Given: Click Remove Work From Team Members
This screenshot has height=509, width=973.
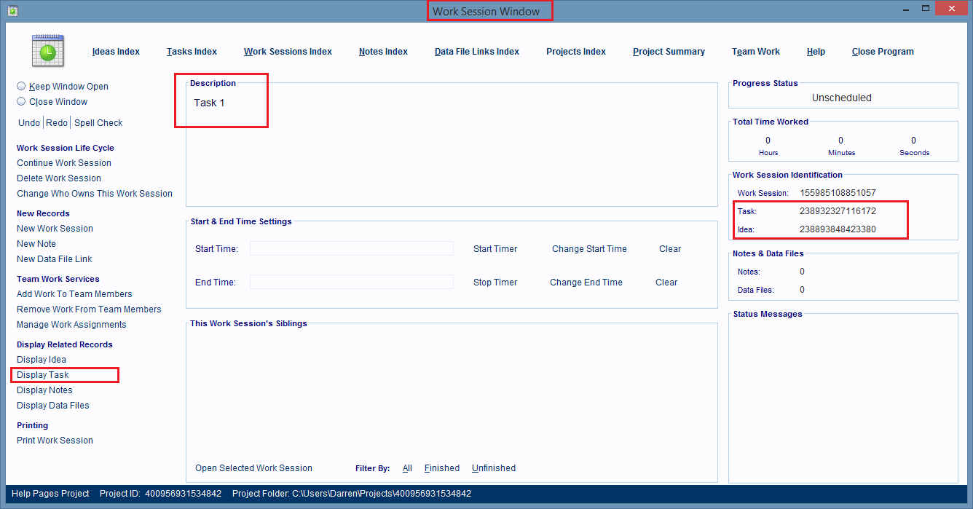Looking at the screenshot, I should click(x=89, y=309).
